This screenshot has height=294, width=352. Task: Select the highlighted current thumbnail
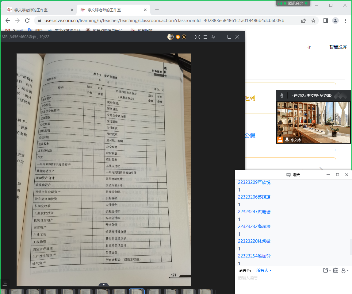click(x=137, y=292)
